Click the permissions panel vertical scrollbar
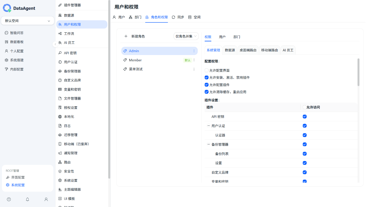The height and width of the screenshot is (207, 369). click(x=358, y=72)
